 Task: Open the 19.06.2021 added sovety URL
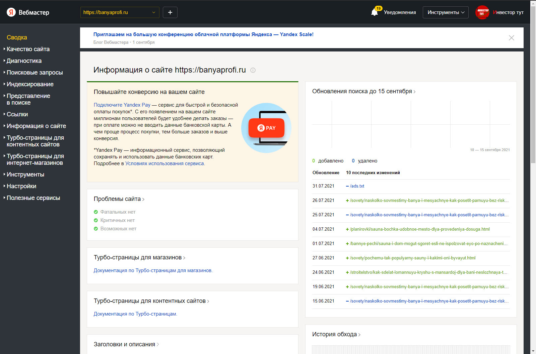pos(429,287)
